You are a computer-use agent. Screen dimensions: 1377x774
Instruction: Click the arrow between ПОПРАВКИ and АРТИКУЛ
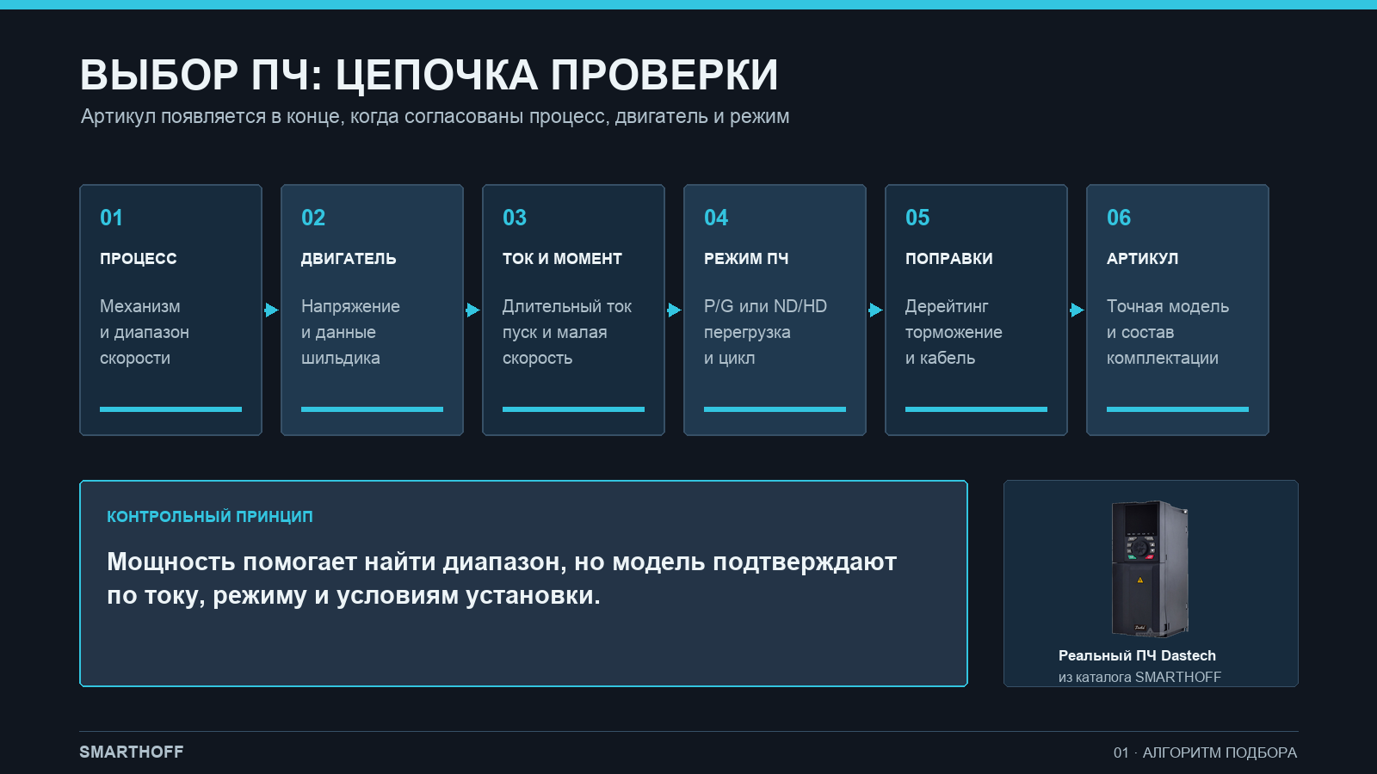pyautogui.click(x=1077, y=310)
